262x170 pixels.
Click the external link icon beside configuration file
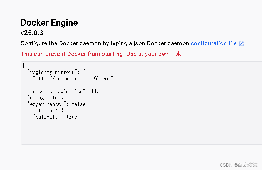241,43
